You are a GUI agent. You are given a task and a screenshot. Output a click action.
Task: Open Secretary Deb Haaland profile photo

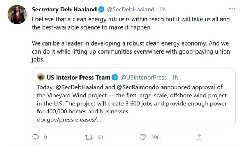tap(17, 15)
